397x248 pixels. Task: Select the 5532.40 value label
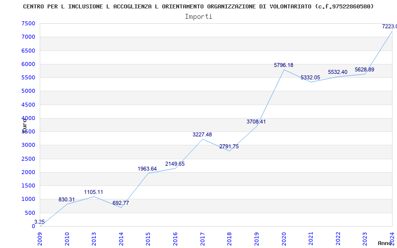coord(338,72)
